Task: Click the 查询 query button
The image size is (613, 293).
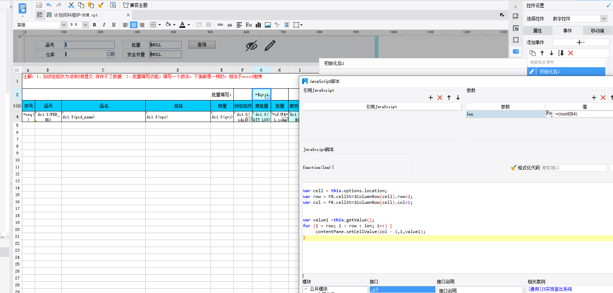Action: (x=202, y=45)
